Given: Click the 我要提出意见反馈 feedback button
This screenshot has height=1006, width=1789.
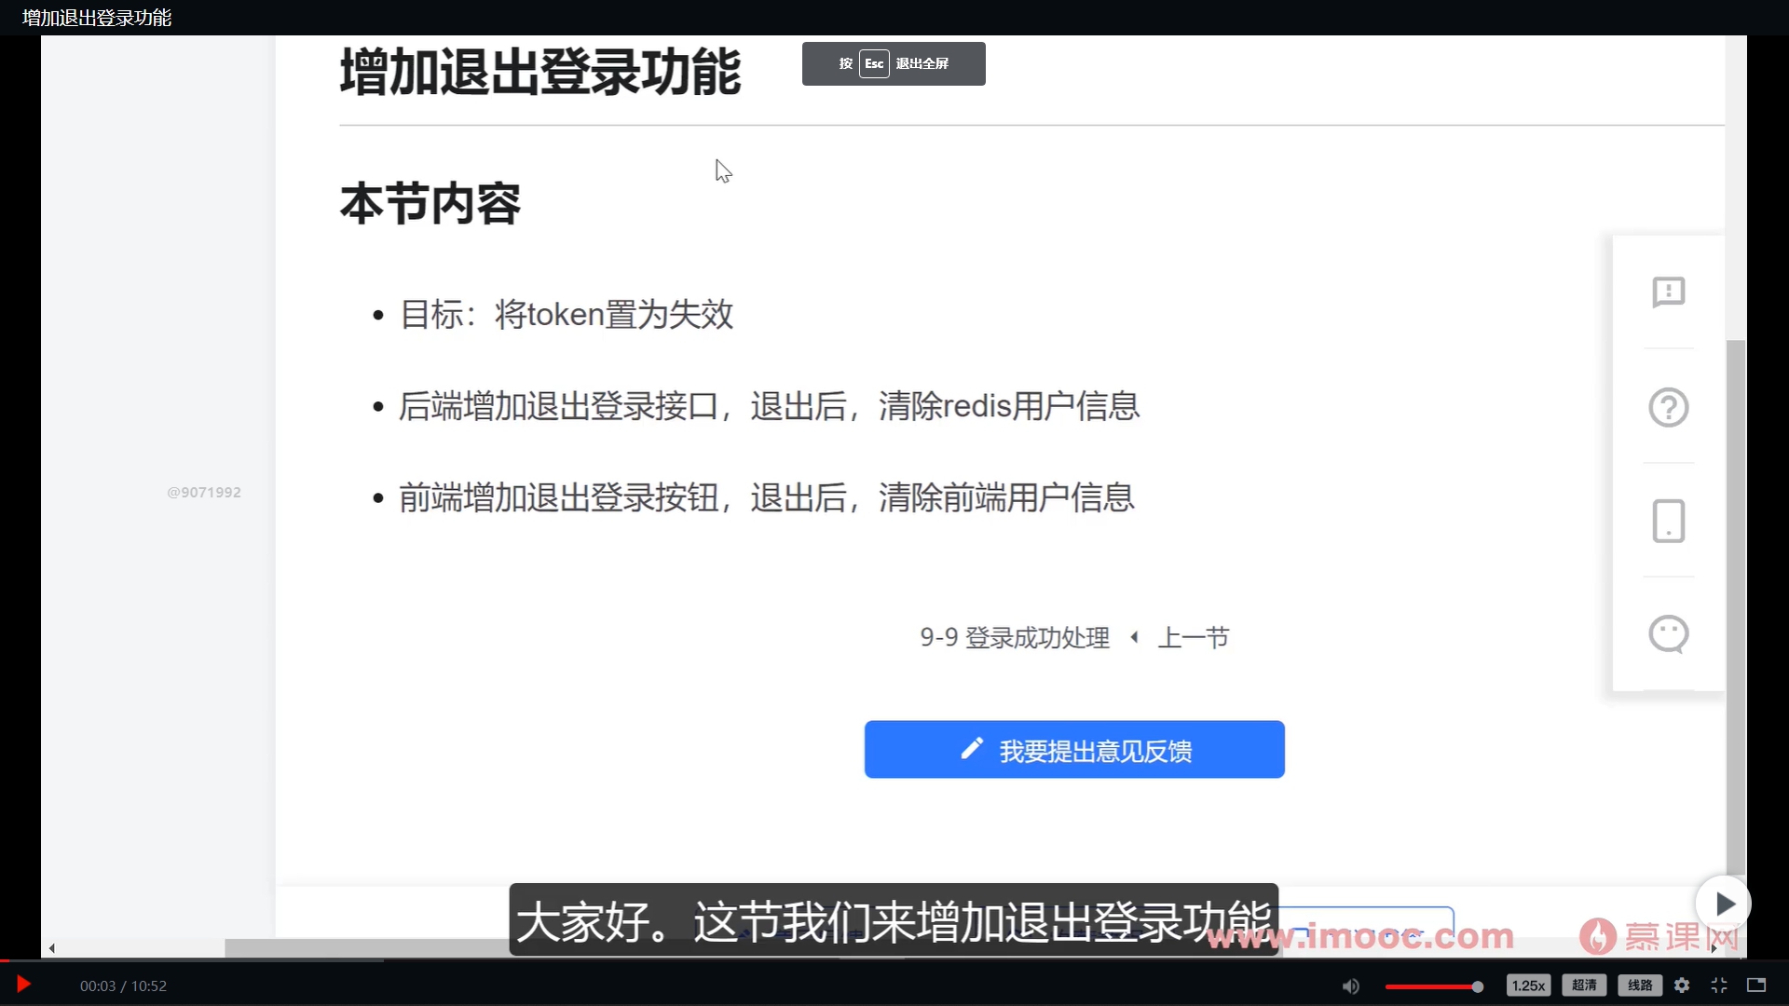Looking at the screenshot, I should (1073, 750).
